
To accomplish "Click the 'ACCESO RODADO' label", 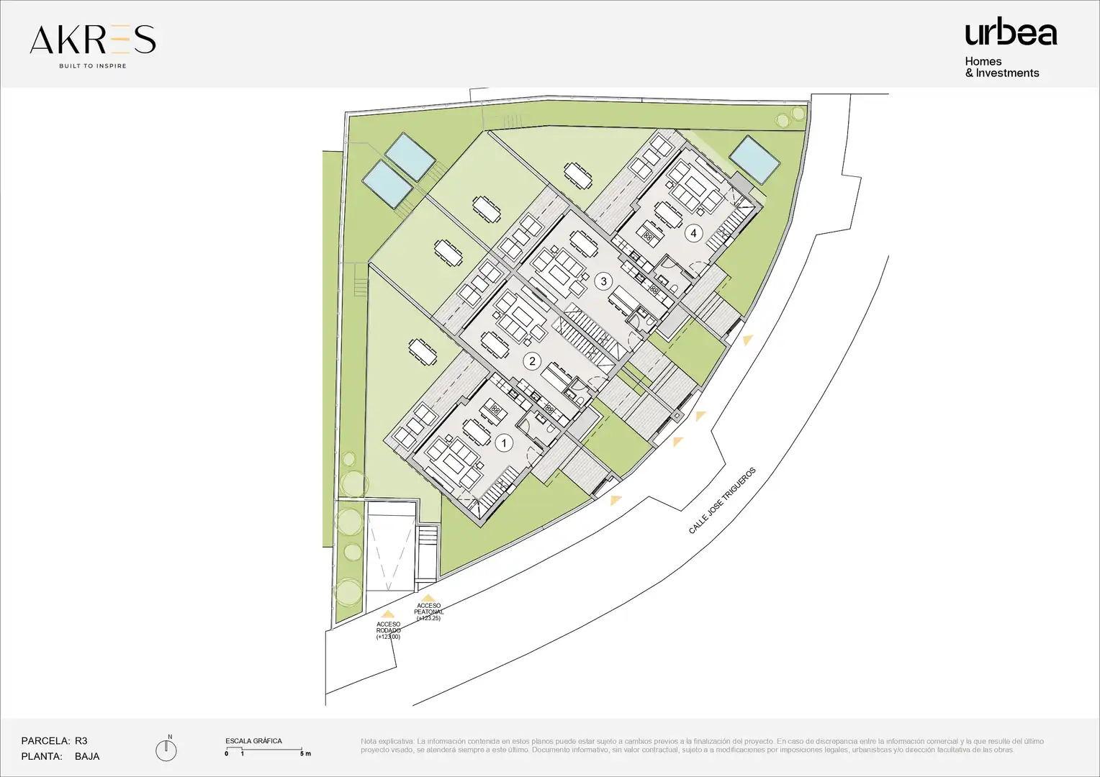I will (x=388, y=631).
